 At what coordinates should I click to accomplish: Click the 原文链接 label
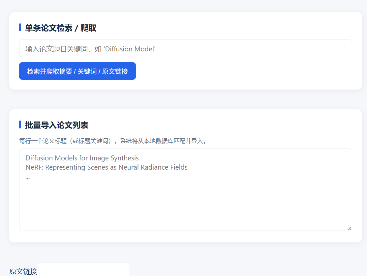click(x=23, y=271)
